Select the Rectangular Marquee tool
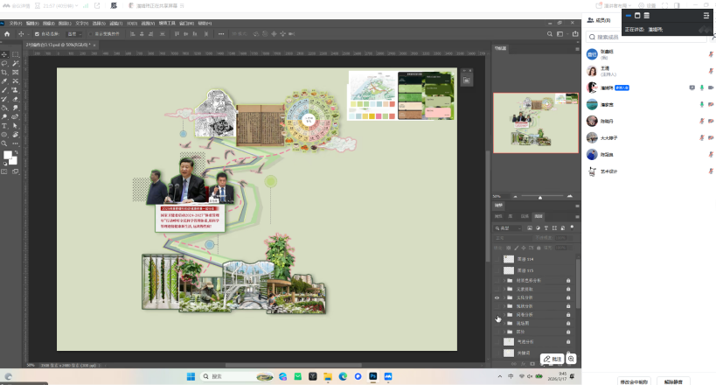Image resolution: width=716 pixels, height=385 pixels. click(x=17, y=54)
